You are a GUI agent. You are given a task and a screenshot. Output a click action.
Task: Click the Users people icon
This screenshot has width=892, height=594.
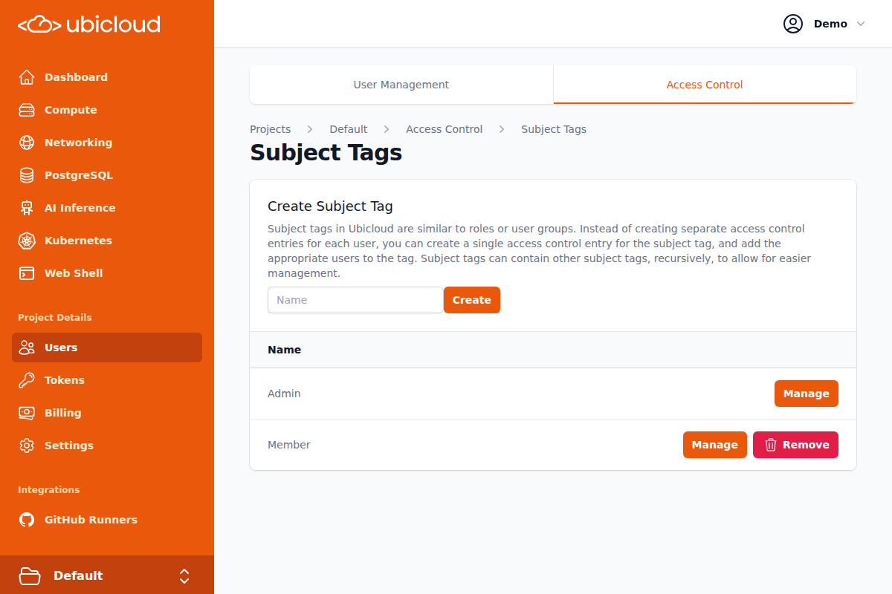click(27, 347)
